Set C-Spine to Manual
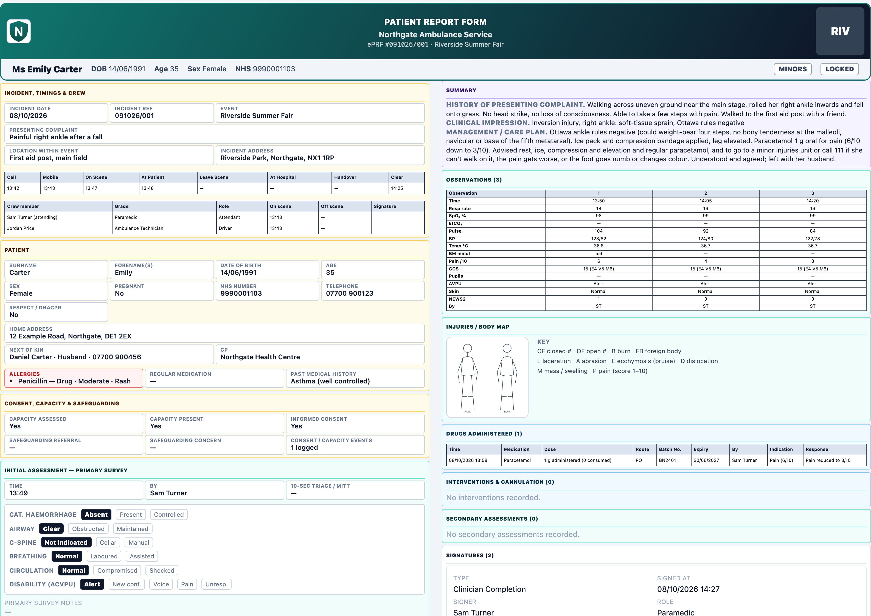Image resolution: width=871 pixels, height=616 pixels. click(x=139, y=542)
